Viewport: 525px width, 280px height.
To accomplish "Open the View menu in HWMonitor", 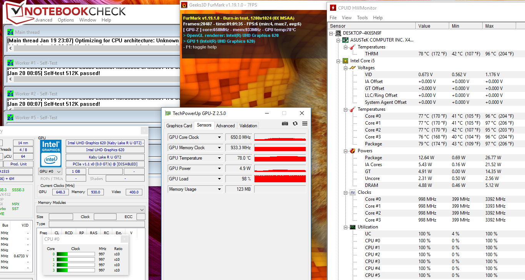I will click(347, 18).
